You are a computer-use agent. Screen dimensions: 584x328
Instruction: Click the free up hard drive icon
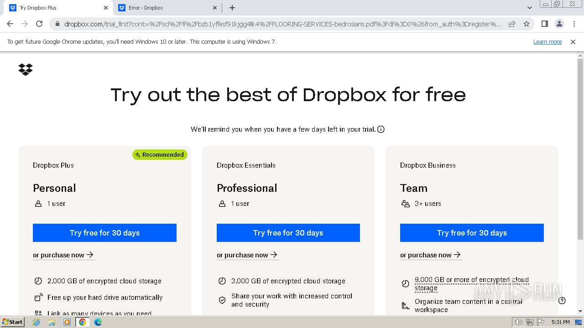pos(38,297)
